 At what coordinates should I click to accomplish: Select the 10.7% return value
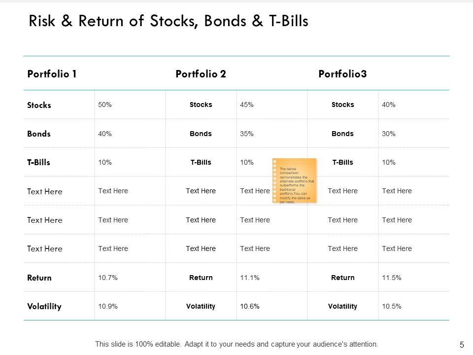click(x=108, y=278)
